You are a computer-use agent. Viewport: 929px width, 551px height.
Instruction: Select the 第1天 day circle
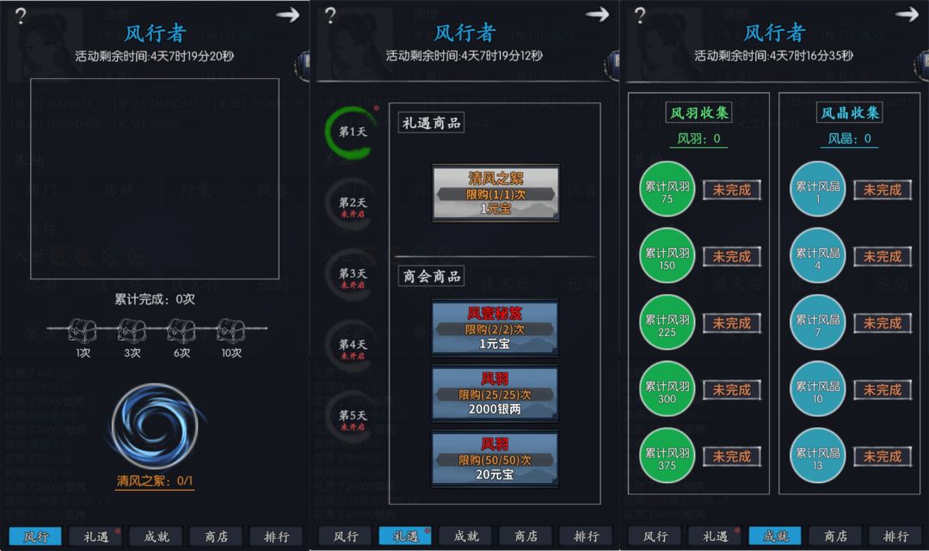click(x=352, y=132)
